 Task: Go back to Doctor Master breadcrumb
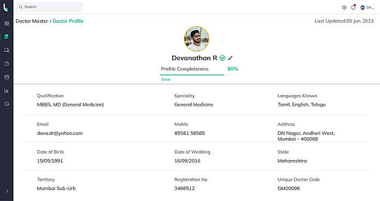32,21
